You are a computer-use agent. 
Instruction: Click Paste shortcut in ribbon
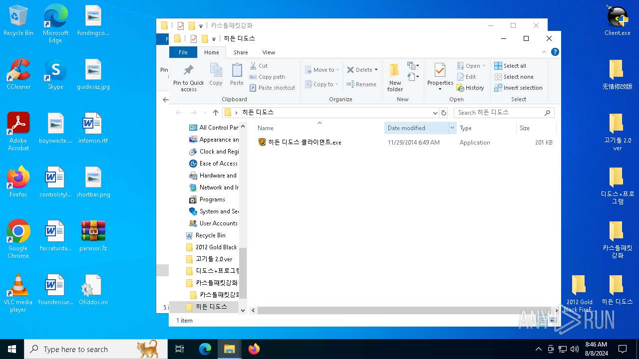click(x=273, y=88)
